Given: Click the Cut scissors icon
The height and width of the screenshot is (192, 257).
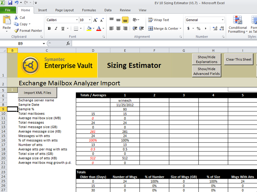Looking at the screenshot, I should click(x=16, y=18).
